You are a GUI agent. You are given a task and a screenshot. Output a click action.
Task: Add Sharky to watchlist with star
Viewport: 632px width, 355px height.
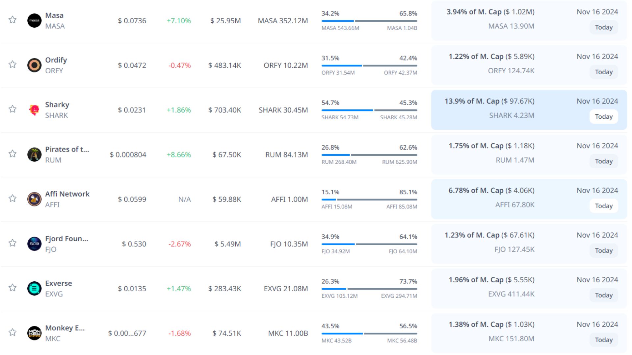pyautogui.click(x=13, y=109)
